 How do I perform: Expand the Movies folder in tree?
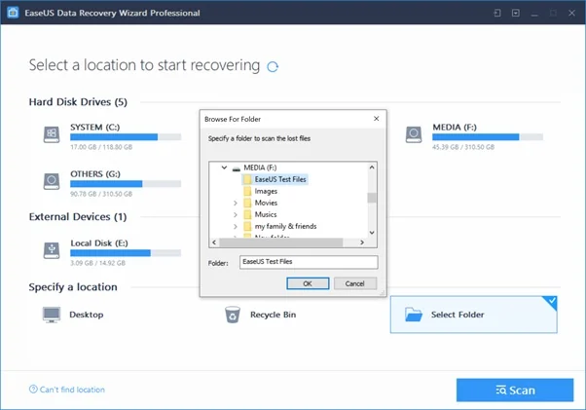point(236,203)
